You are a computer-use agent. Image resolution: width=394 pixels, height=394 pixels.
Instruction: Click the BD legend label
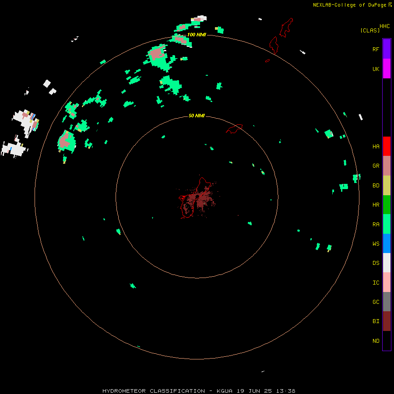point(376,186)
